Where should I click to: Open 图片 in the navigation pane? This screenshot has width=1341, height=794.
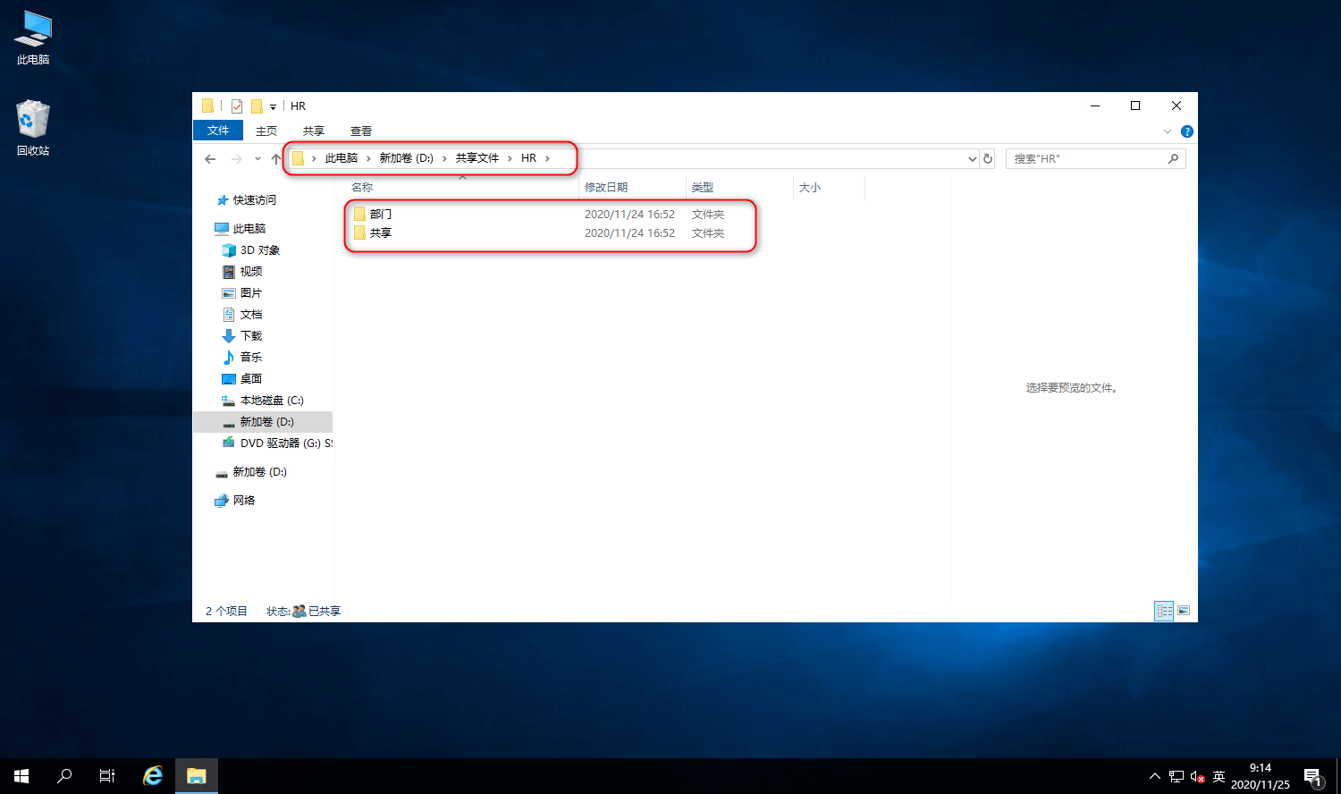click(251, 293)
